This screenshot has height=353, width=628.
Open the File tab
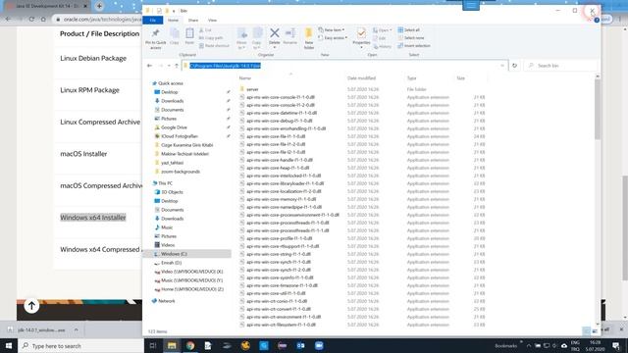[153, 20]
